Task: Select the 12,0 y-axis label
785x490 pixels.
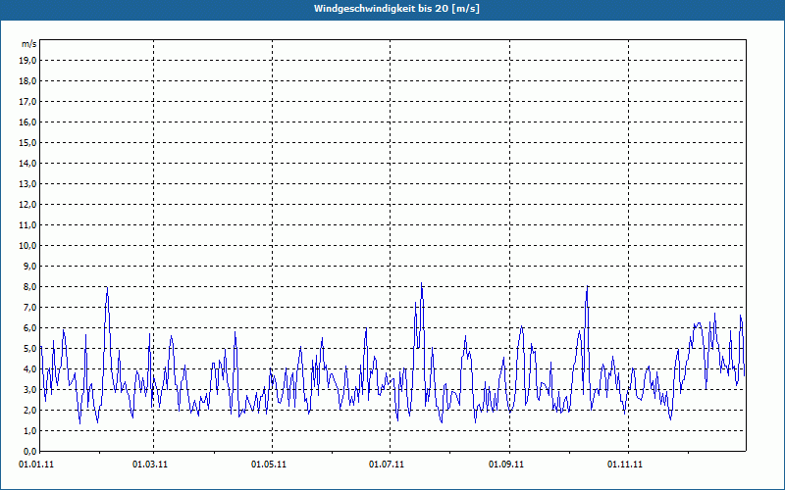Action: tap(27, 205)
